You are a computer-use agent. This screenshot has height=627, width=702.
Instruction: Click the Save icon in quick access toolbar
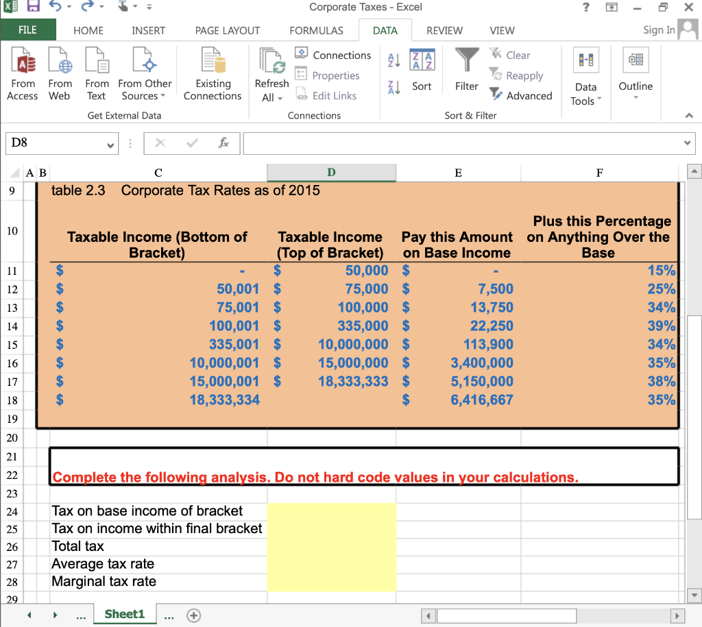[33, 6]
